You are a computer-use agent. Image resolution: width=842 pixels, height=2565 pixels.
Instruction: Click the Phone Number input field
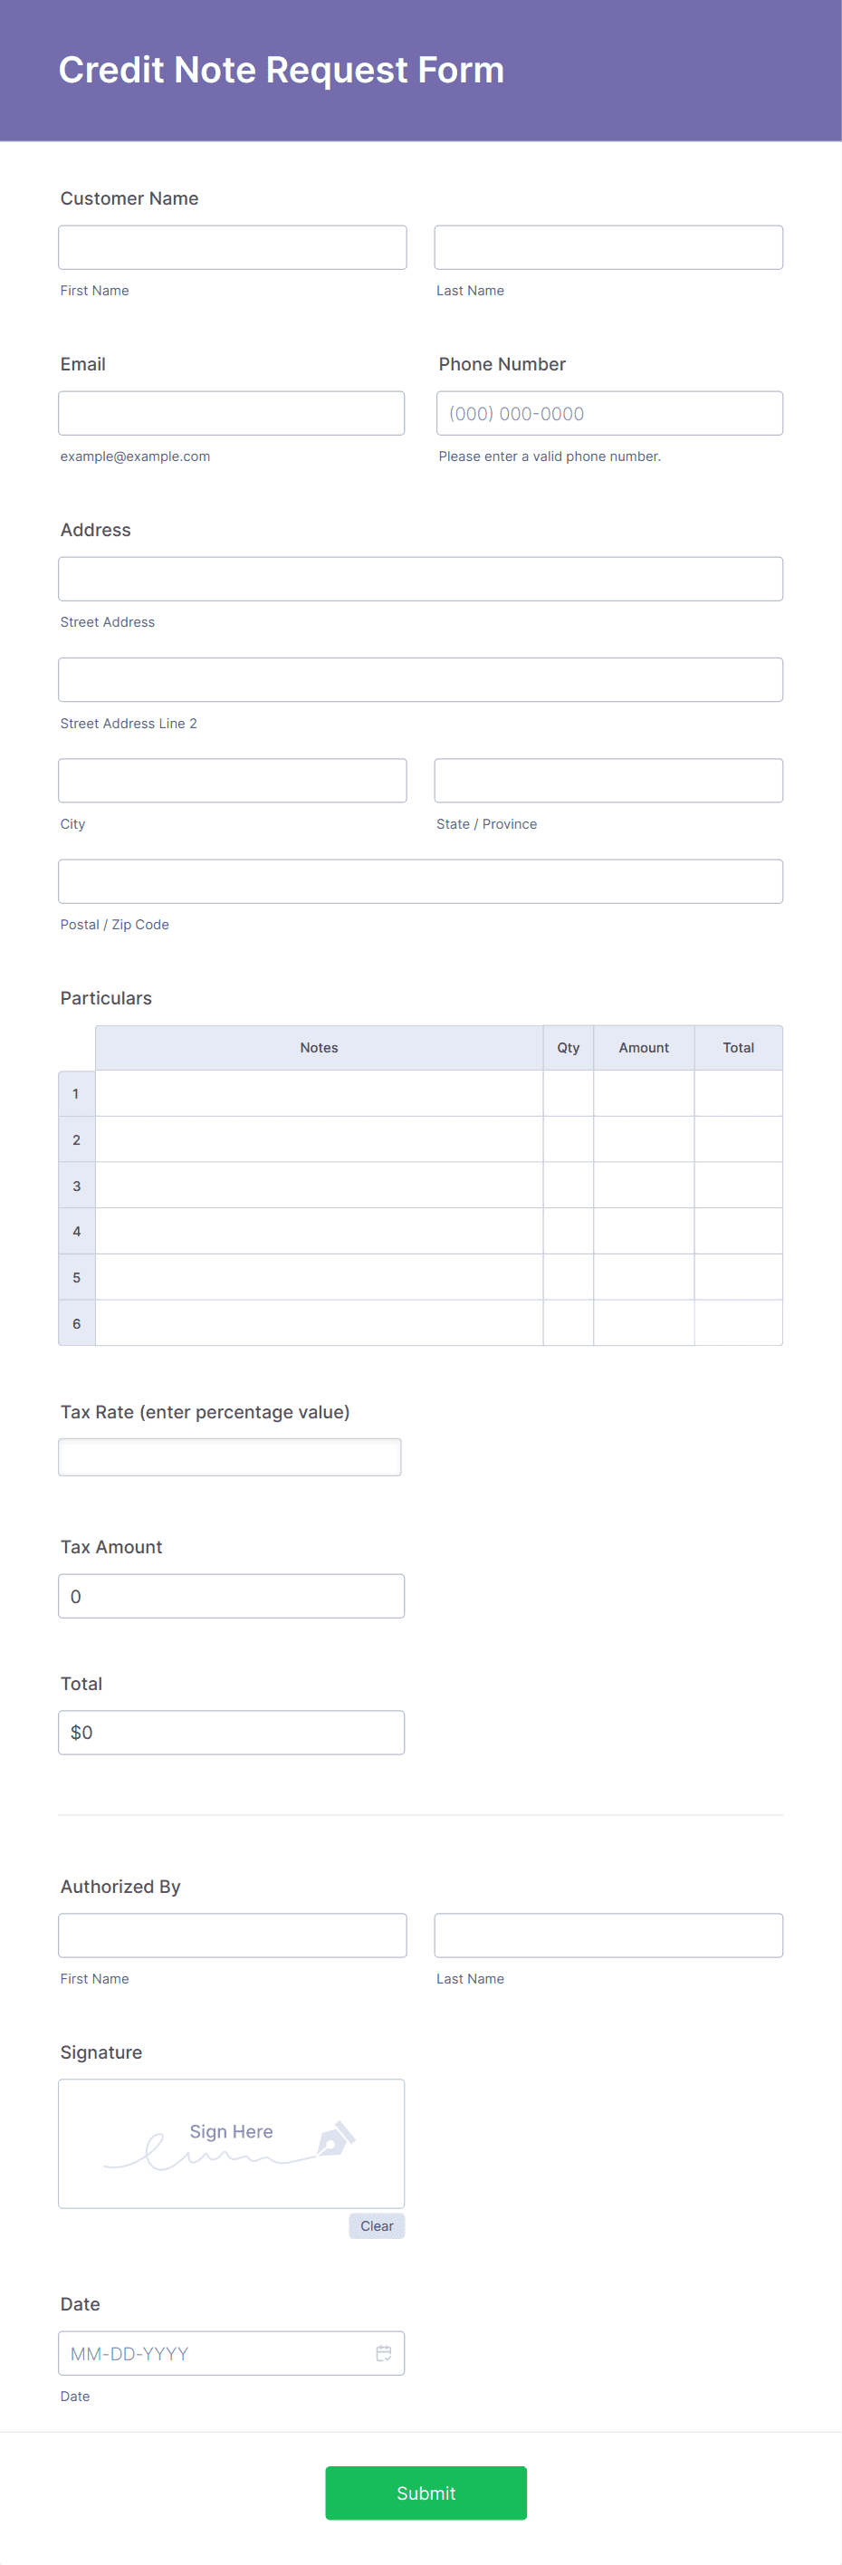(x=609, y=412)
